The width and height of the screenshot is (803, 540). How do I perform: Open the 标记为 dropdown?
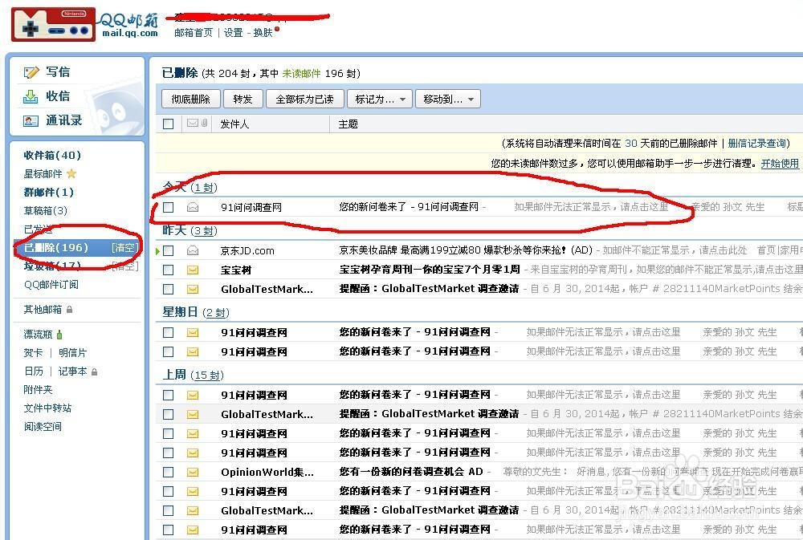(x=380, y=99)
